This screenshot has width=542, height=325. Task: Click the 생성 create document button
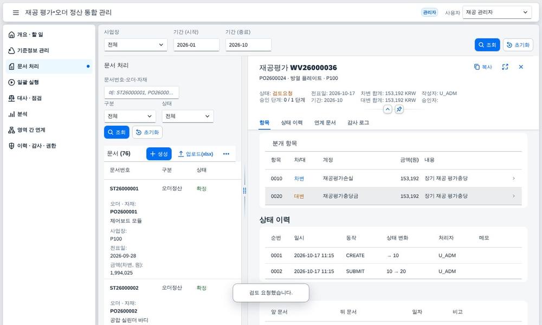coord(159,154)
